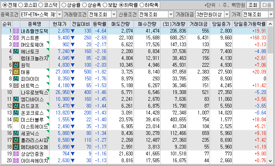The height and width of the screenshot is (166, 275).
Task: Sort by 당일종가 column header
Action: [221, 24]
